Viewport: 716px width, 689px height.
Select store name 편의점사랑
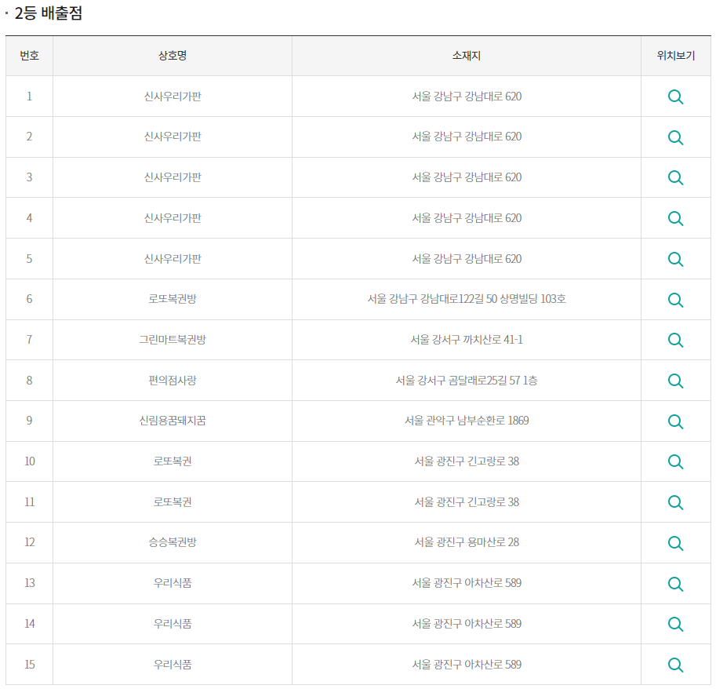(173, 380)
